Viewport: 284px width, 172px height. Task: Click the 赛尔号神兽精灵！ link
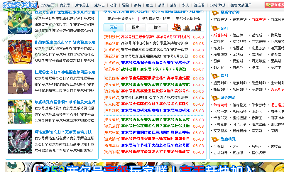(x=121, y=19)
